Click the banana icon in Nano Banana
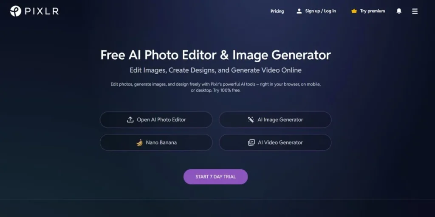The height and width of the screenshot is (217, 435). 139,142
